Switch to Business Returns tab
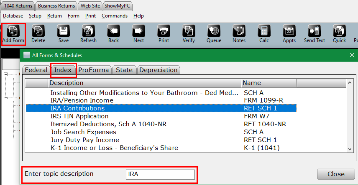 (56, 5)
